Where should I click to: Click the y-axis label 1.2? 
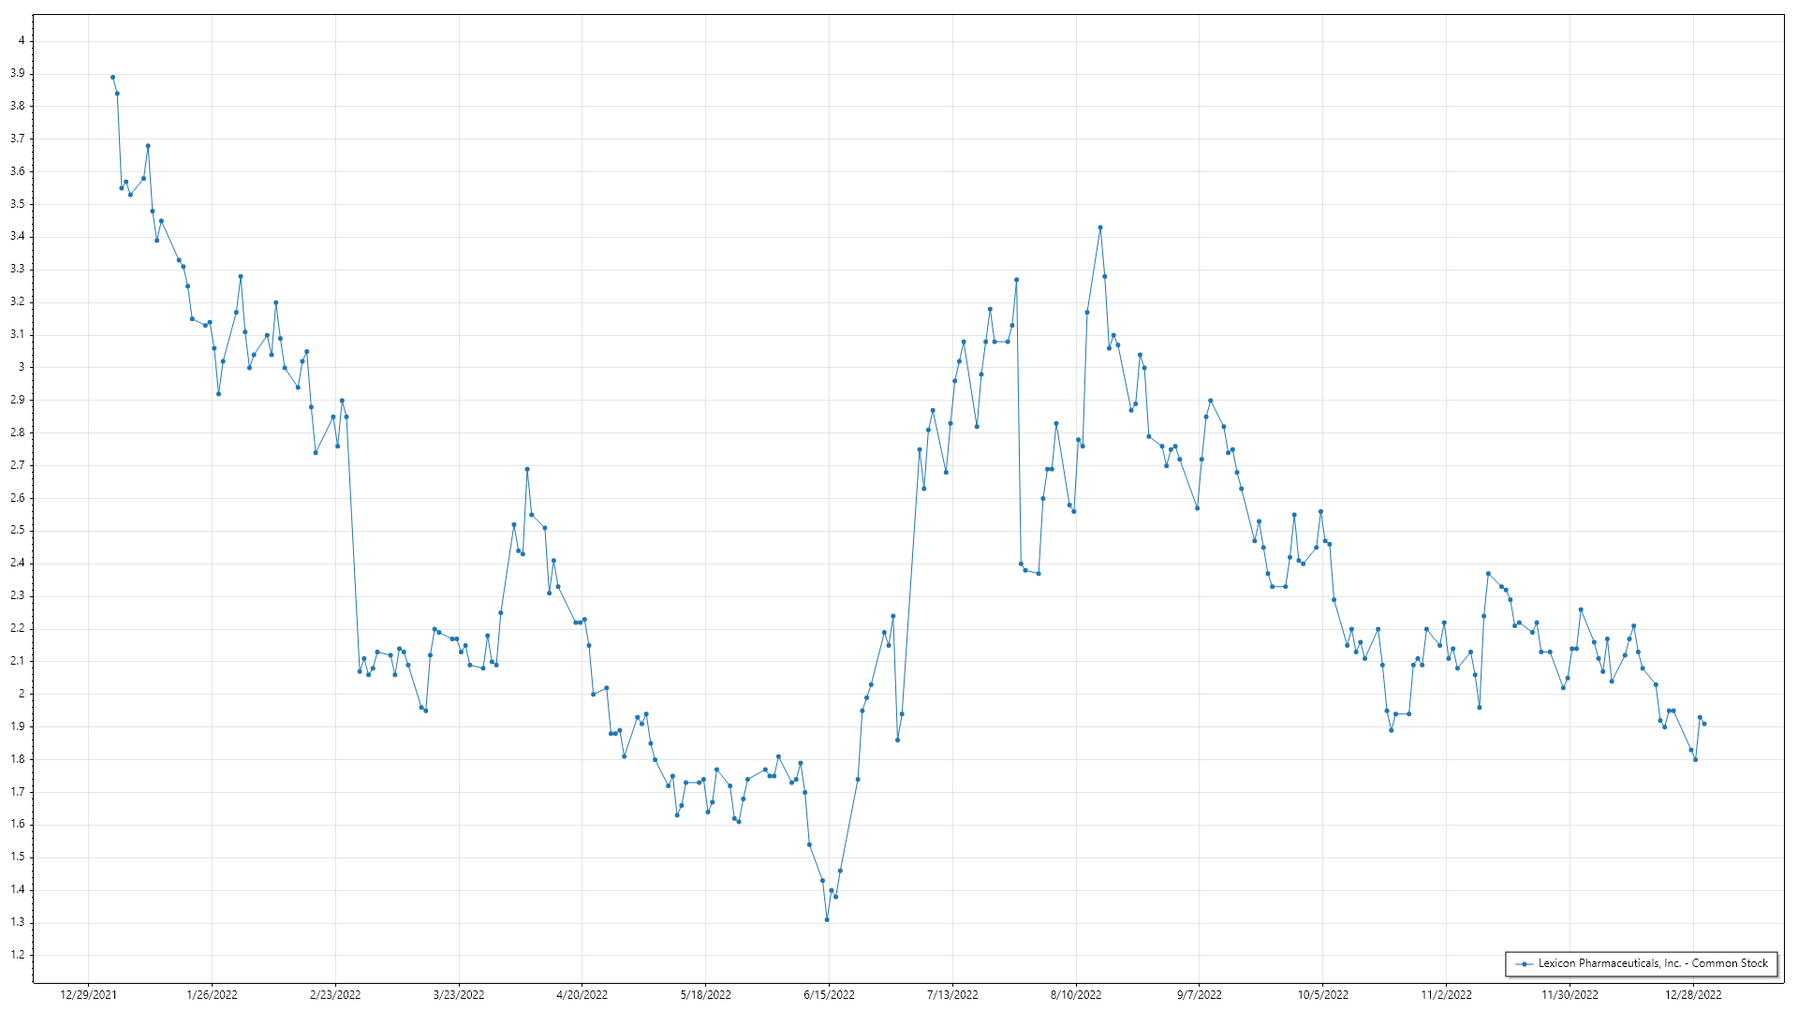click(18, 956)
